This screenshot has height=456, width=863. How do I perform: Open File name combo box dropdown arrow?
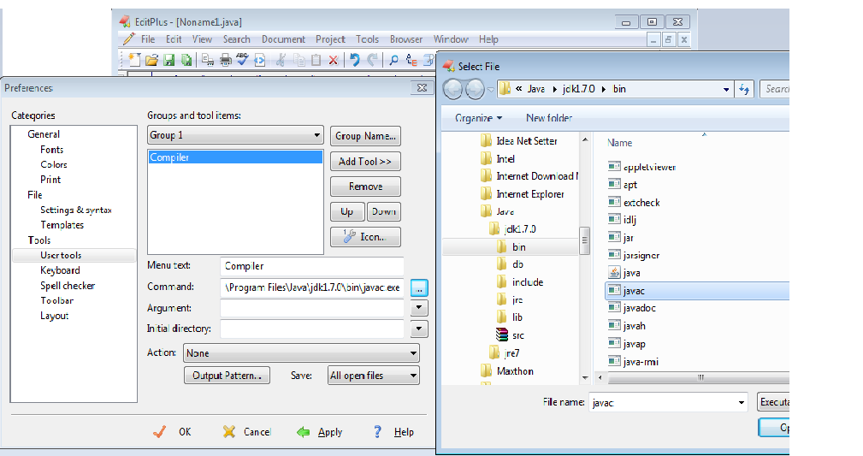pyautogui.click(x=741, y=403)
